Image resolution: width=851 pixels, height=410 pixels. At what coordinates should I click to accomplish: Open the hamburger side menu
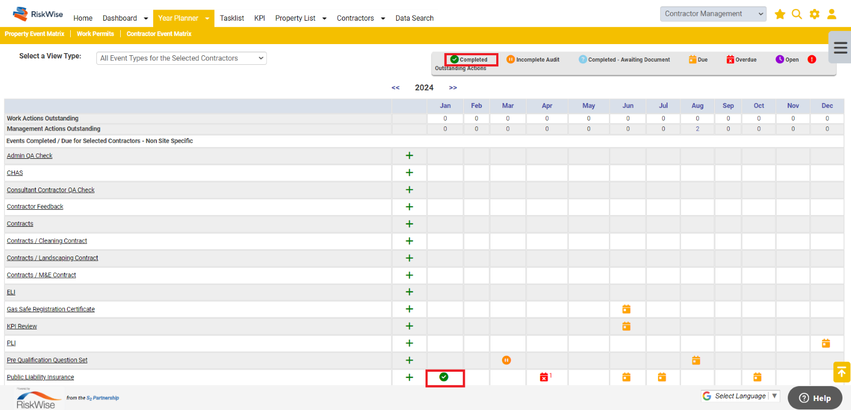click(840, 48)
